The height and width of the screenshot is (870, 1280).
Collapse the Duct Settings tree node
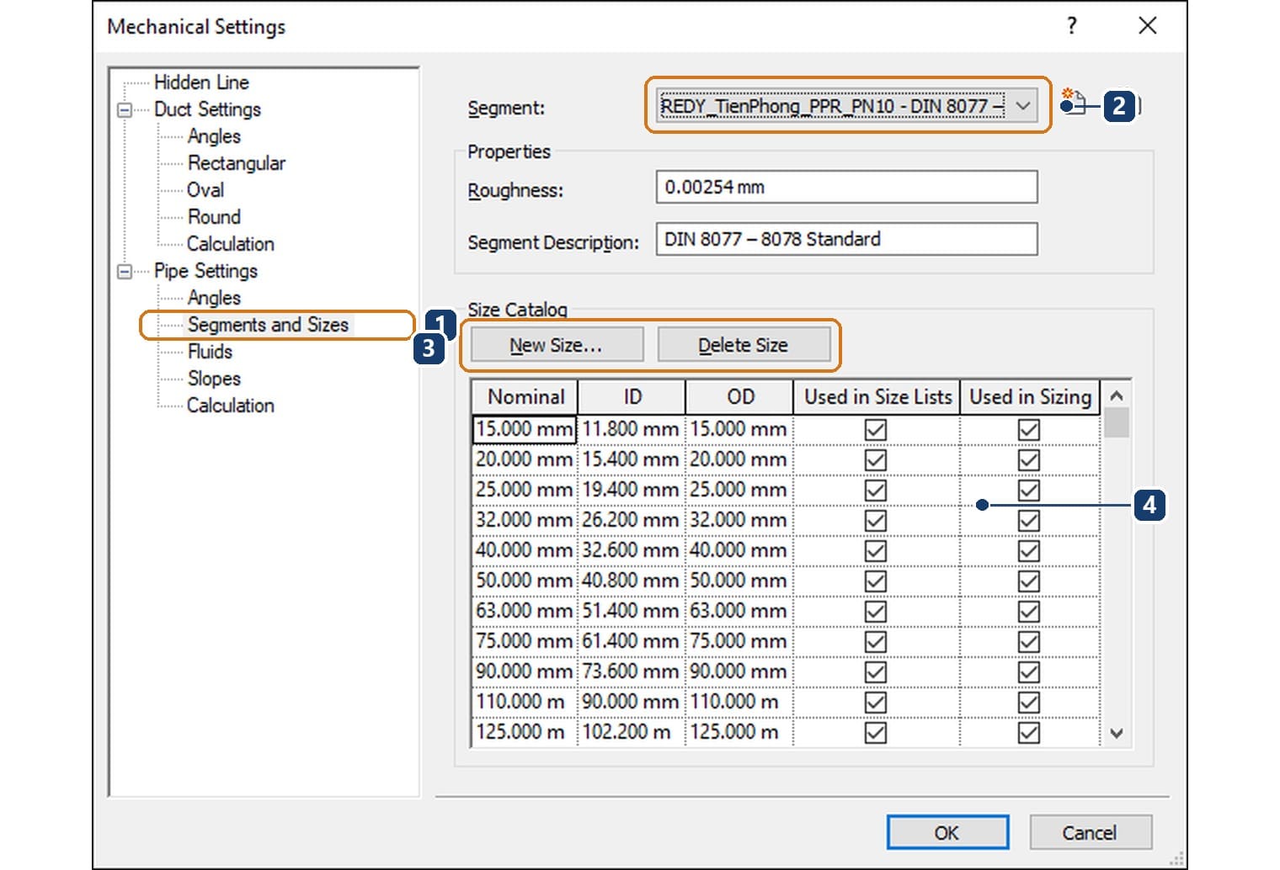125,110
